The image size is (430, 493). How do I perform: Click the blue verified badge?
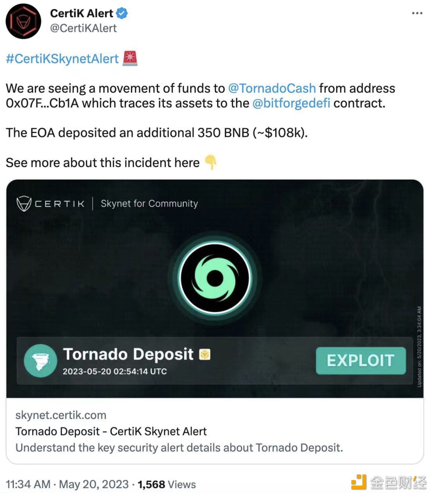click(x=122, y=13)
